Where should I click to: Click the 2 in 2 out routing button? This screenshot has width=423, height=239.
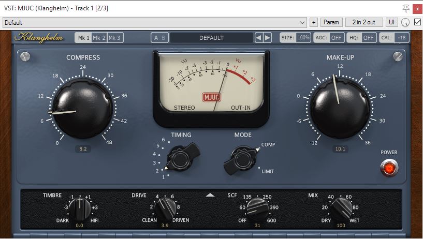[363, 22]
